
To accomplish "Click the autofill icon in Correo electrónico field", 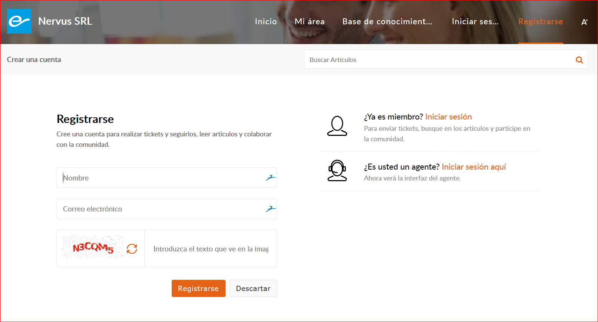I will [271, 209].
